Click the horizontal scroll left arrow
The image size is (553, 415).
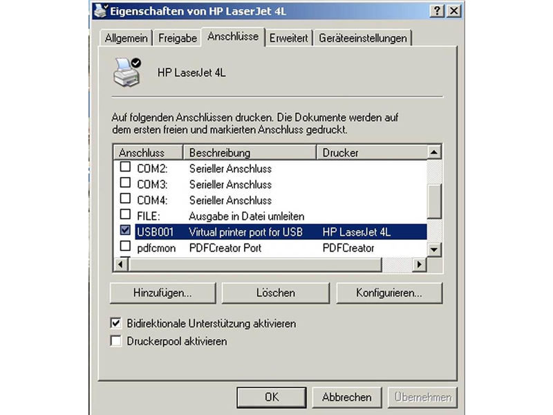click(120, 264)
